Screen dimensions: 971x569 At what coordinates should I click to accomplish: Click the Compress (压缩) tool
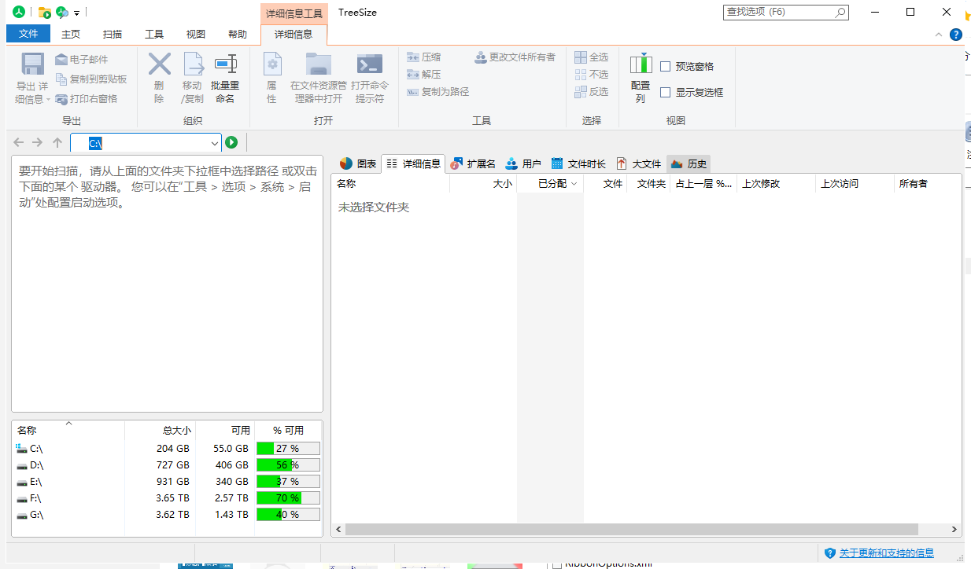point(423,57)
